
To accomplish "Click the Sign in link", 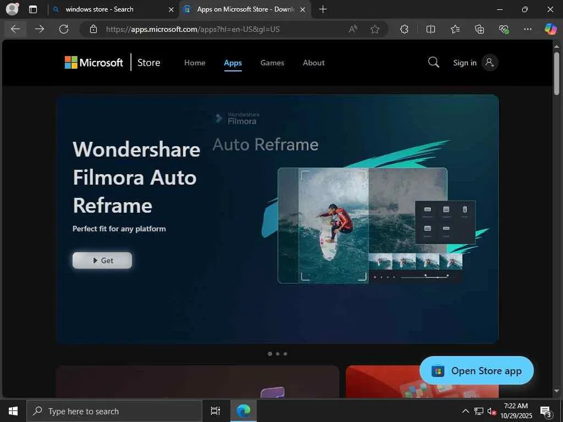I will point(465,63).
